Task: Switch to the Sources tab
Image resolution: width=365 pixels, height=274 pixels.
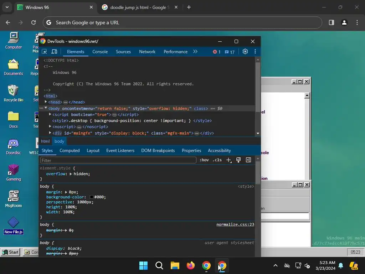Action: (x=123, y=52)
